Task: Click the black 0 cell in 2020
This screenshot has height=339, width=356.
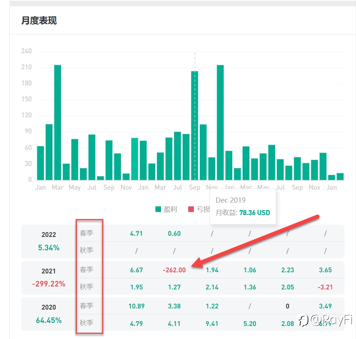Action: point(287,306)
